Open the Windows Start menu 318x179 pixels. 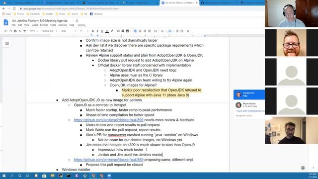pos(3,176)
